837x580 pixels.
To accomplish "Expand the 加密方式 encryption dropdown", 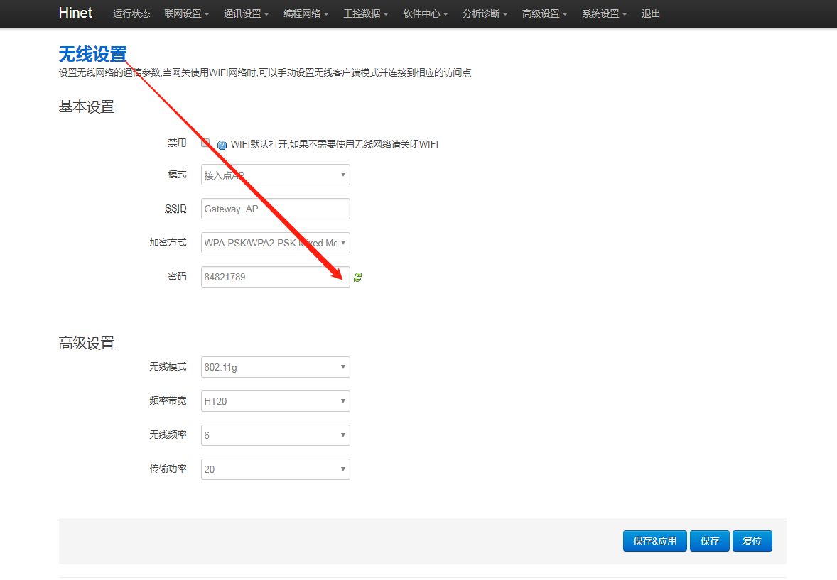I will pos(275,243).
